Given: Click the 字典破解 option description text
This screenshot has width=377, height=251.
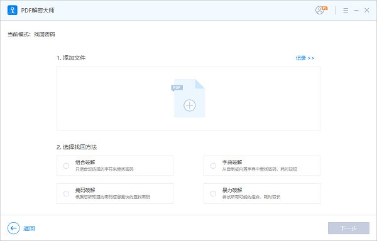Looking at the screenshot, I should pos(256,169).
